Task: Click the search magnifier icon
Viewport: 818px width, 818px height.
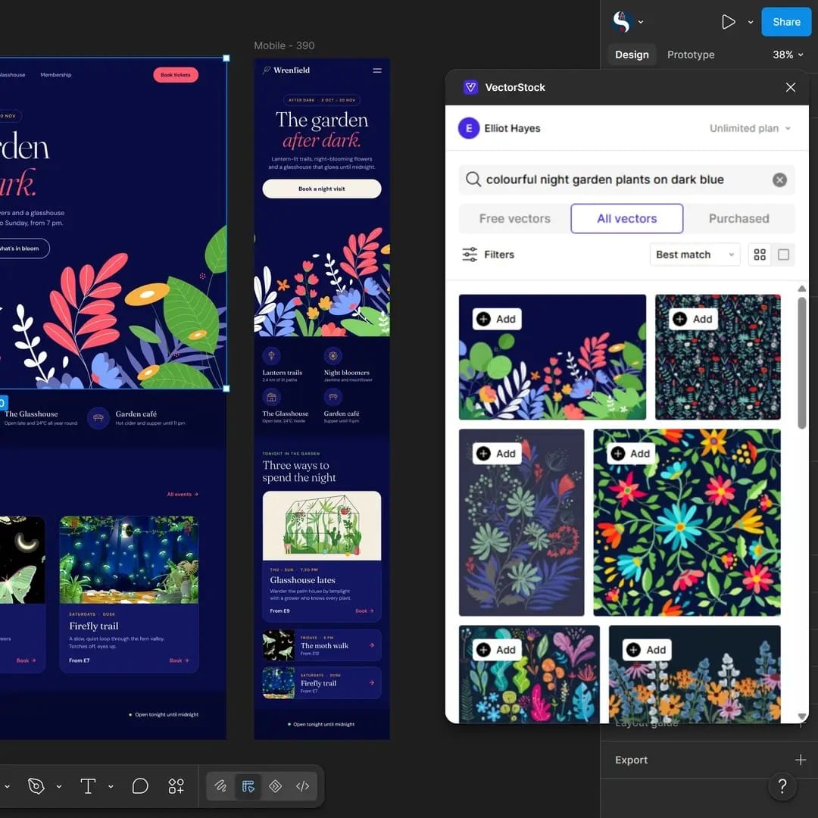Action: [x=473, y=180]
